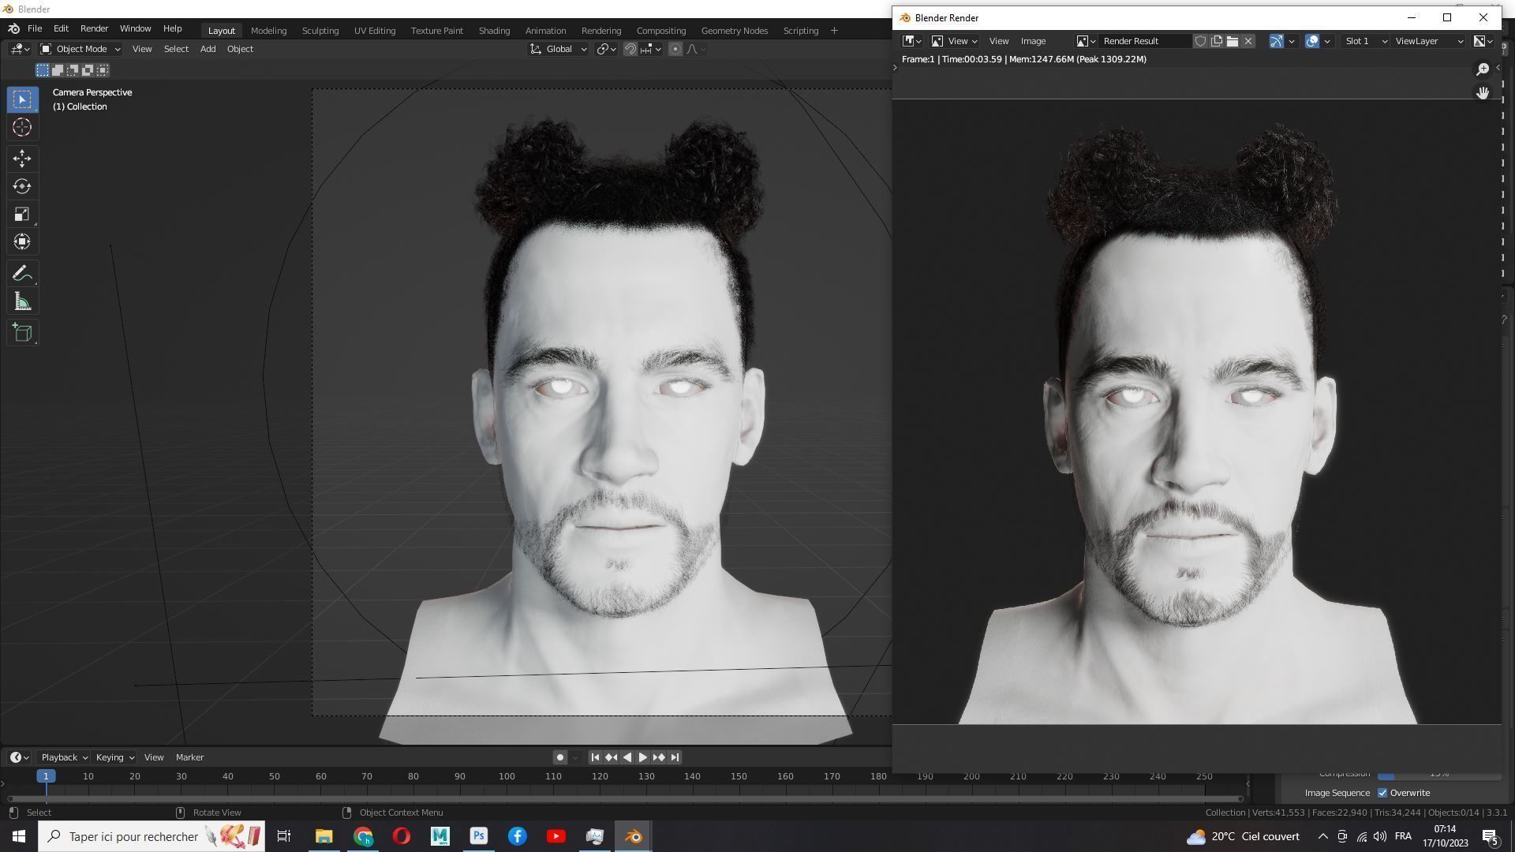Toggle Overwrite checkbox

pos(1382,793)
